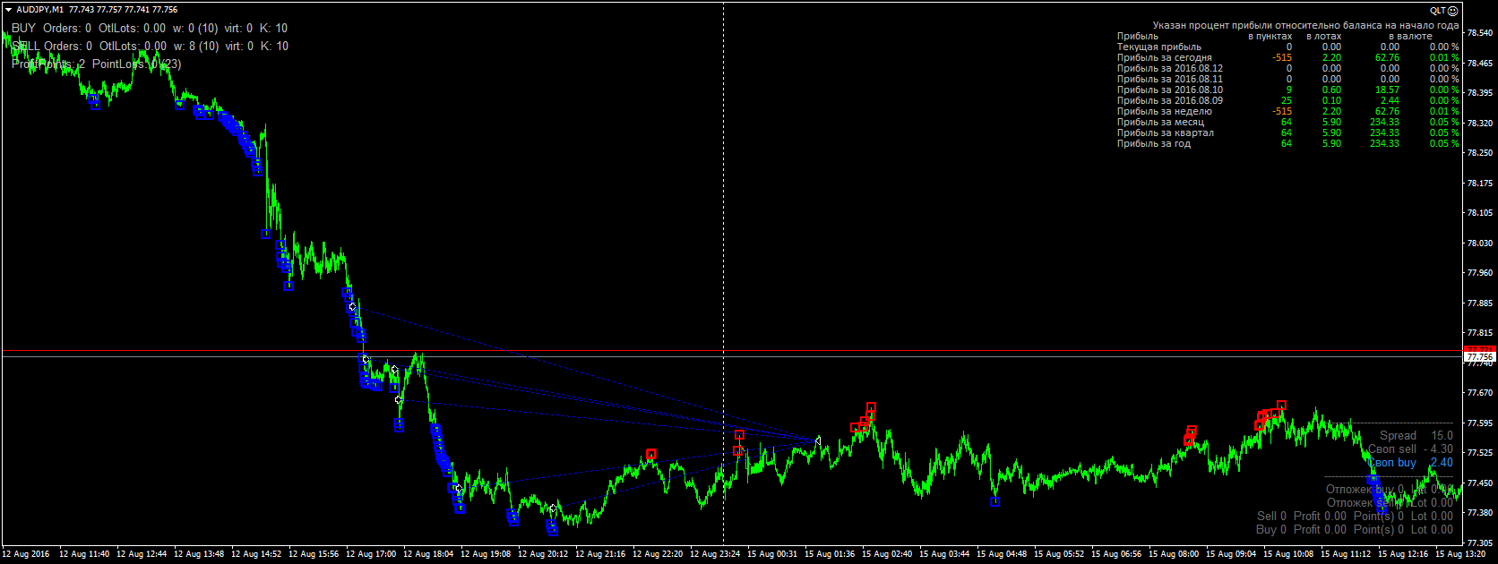This screenshot has width=1498, height=564.
Task: Click the 'Spread 15.0' info line
Action: pos(1416,436)
